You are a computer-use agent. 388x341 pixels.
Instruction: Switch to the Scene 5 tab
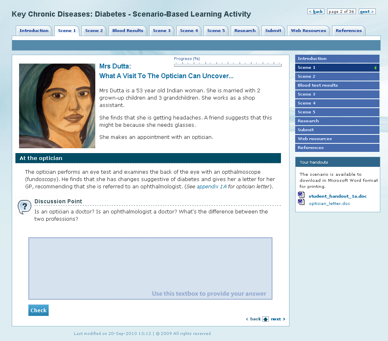click(216, 31)
